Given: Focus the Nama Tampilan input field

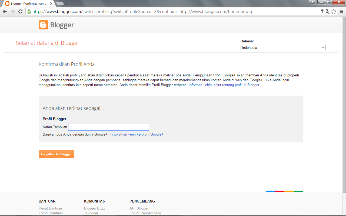Looking at the screenshot, I should pos(109,127).
